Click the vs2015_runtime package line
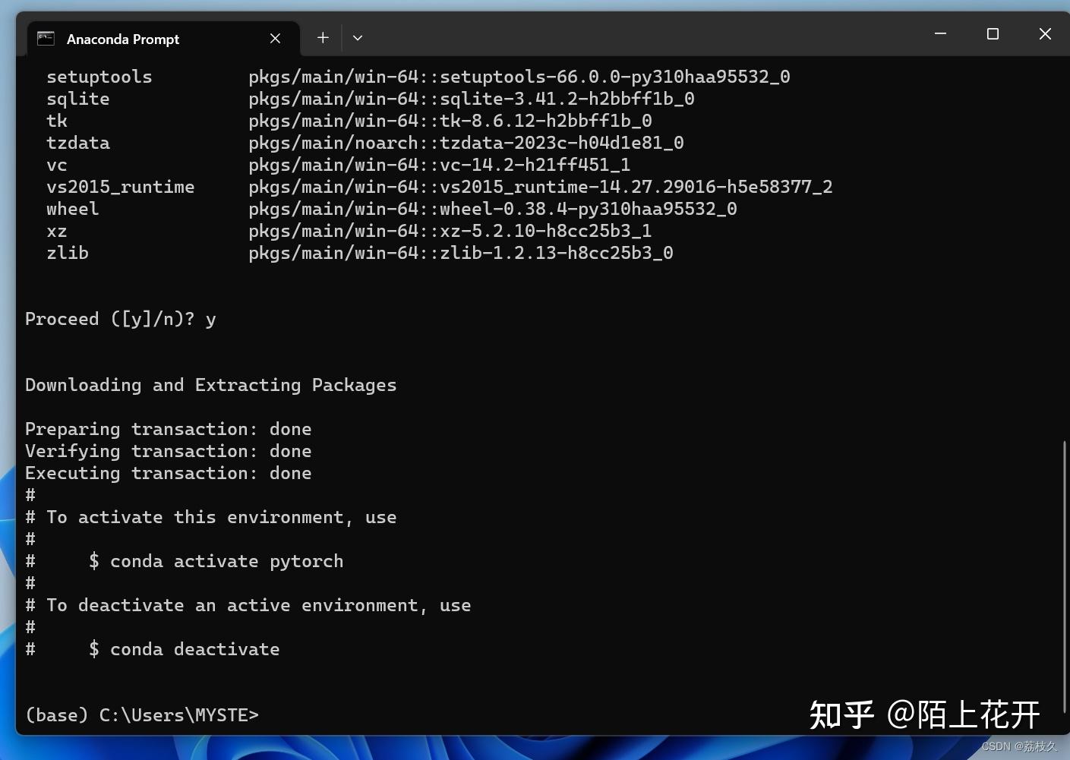The width and height of the screenshot is (1070, 760). click(121, 187)
